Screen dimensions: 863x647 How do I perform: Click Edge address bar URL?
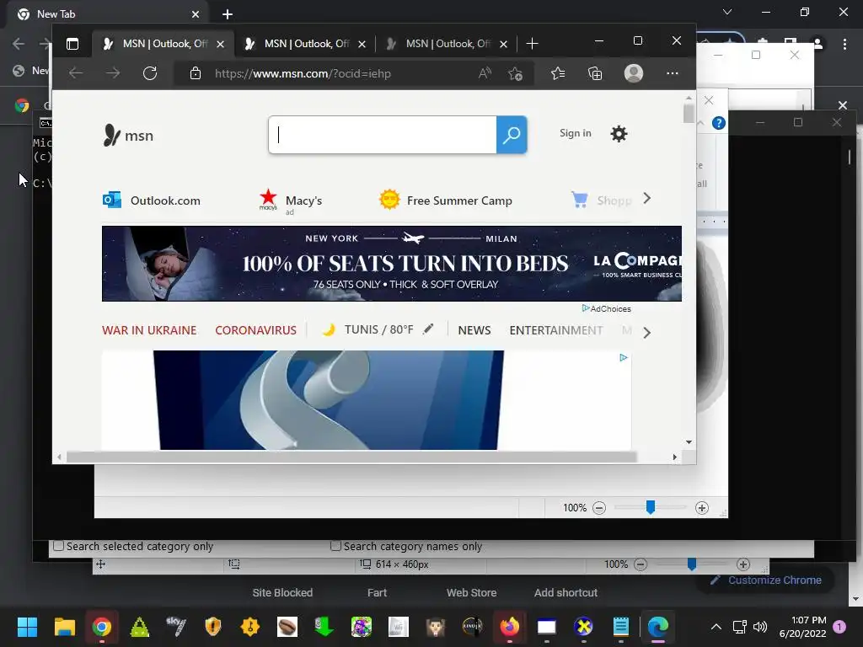tap(303, 74)
